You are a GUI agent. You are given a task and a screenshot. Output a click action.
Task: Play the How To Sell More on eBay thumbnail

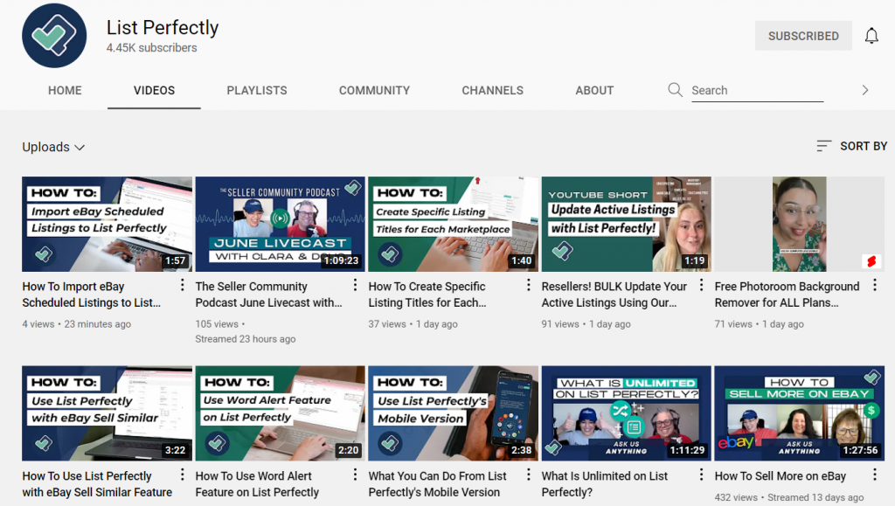click(x=800, y=413)
